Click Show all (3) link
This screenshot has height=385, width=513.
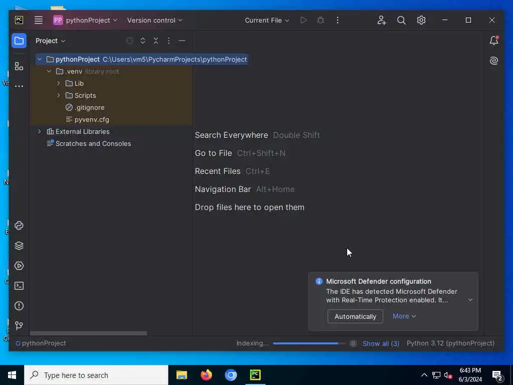tap(381, 343)
